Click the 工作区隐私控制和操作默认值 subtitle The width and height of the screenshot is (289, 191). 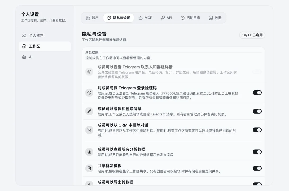pos(105,40)
